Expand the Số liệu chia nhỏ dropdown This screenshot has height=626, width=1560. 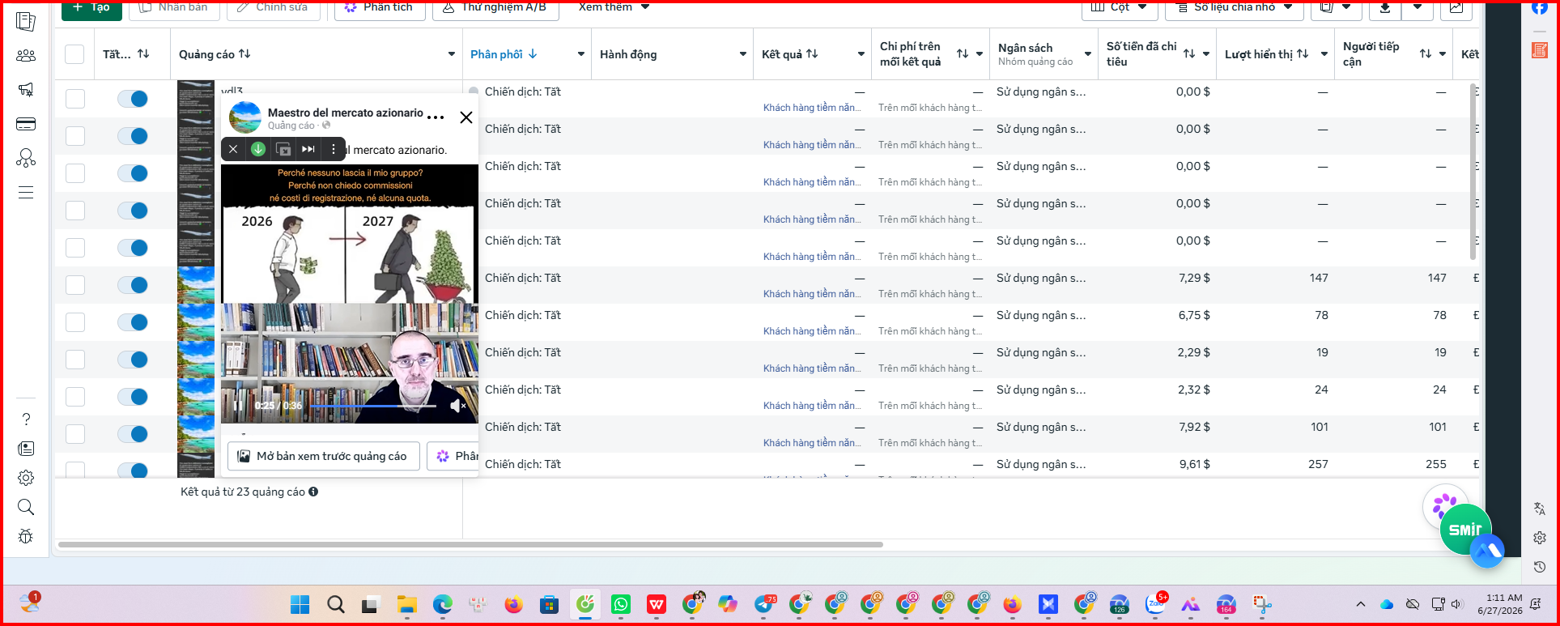coord(1235,7)
